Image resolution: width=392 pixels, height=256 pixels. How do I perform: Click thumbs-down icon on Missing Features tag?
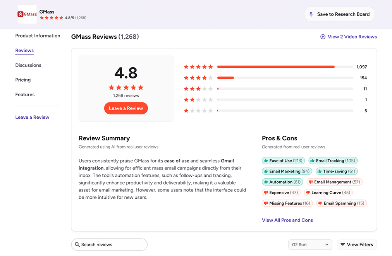tap(266, 204)
